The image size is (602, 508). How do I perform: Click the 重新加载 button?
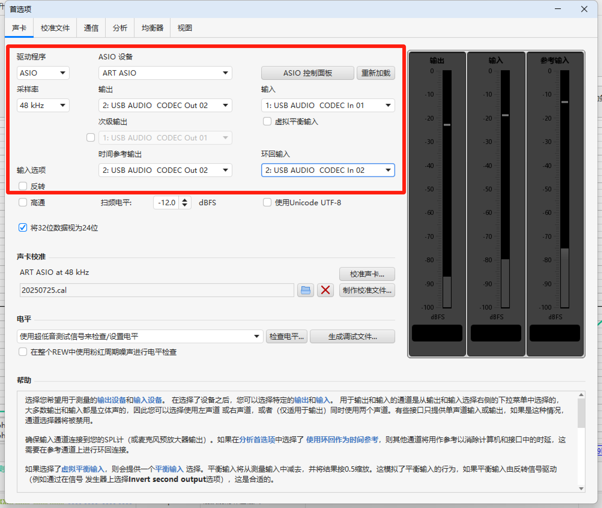click(x=376, y=73)
